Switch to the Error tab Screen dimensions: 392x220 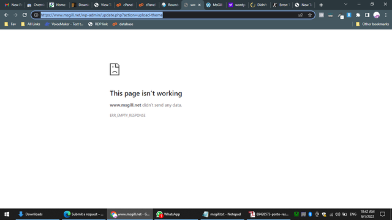coord(281,5)
